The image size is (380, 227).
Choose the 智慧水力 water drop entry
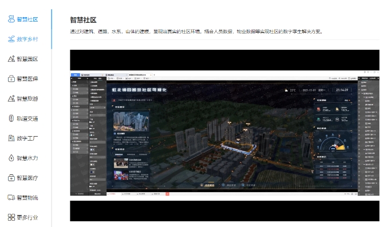coord(23,158)
